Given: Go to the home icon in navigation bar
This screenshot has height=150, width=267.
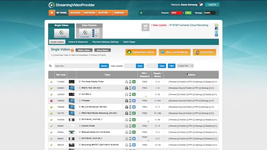Looking at the screenshot, I should click(52, 13).
